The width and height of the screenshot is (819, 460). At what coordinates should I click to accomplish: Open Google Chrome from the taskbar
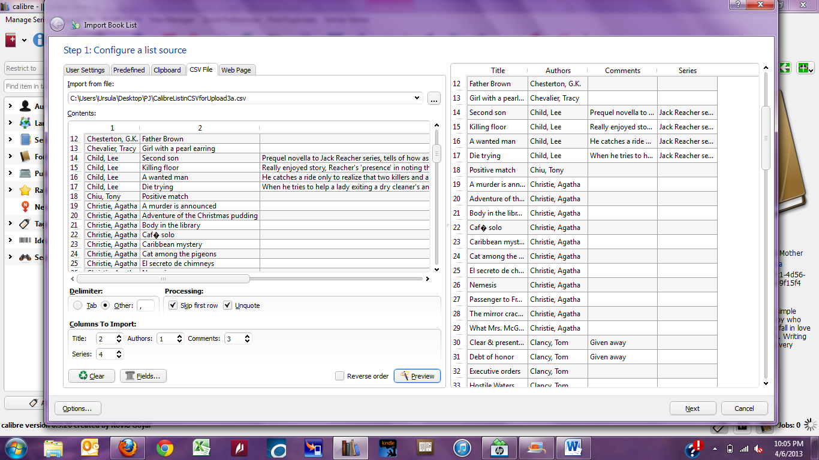point(165,447)
